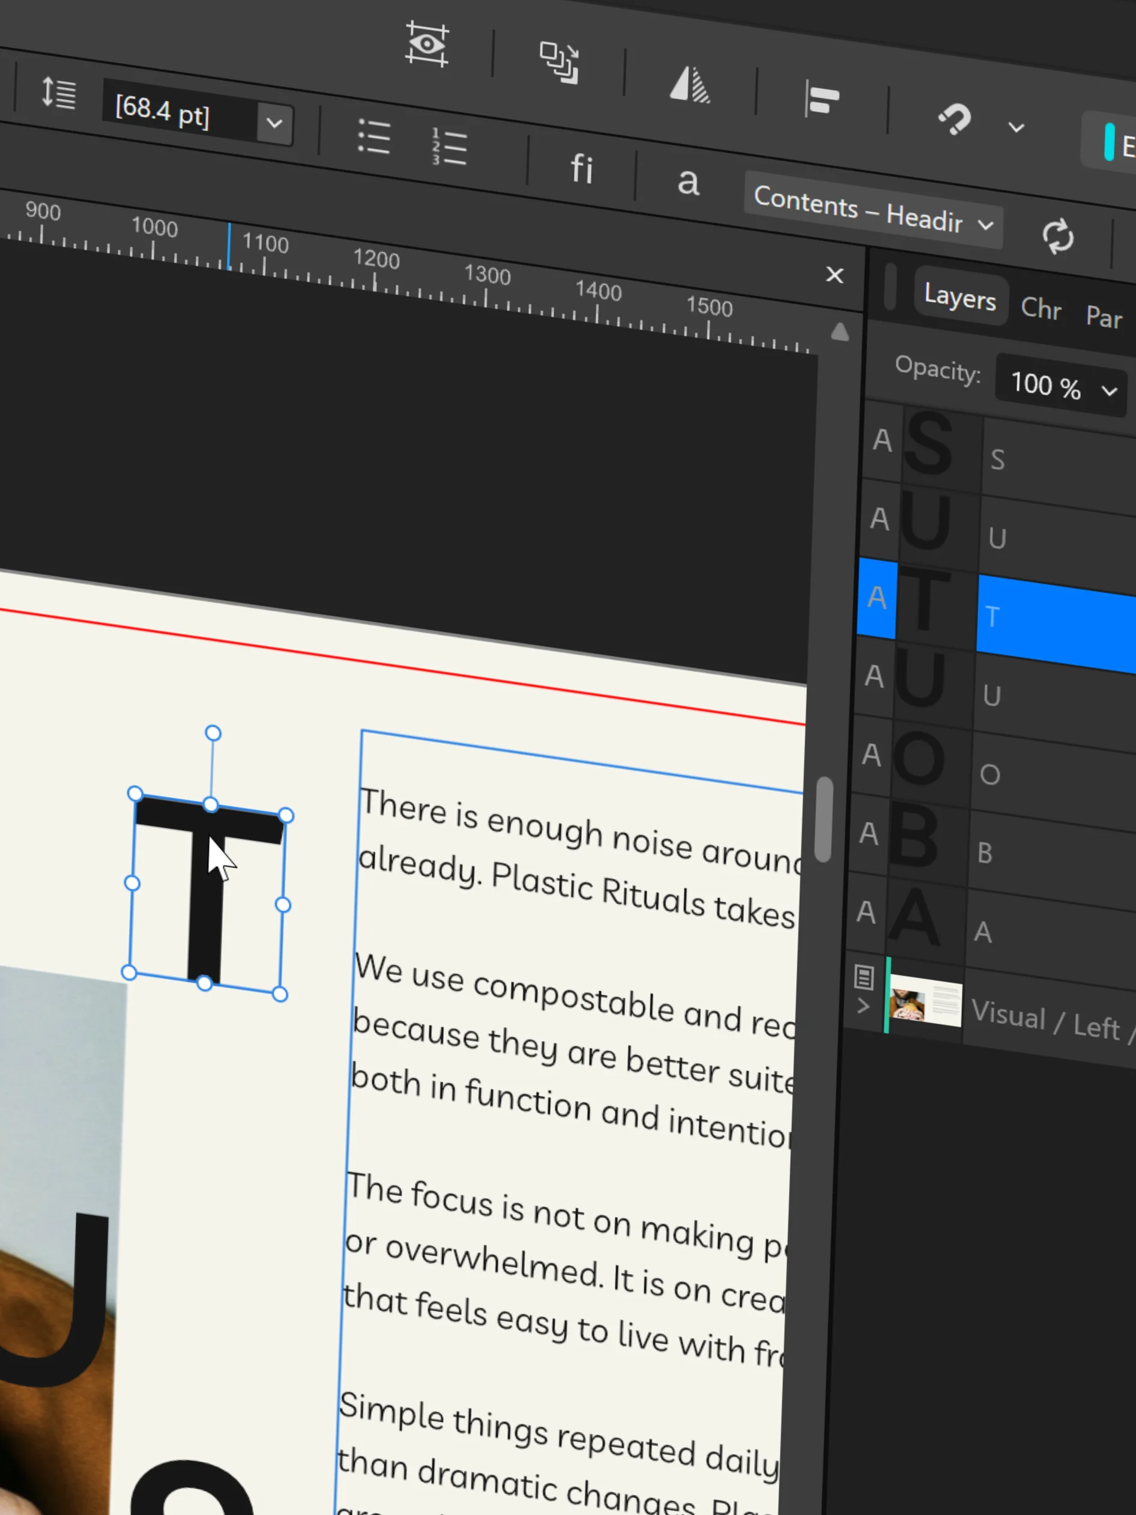
Task: Open the 68.4 pt leading dropdown
Action: coord(274,124)
